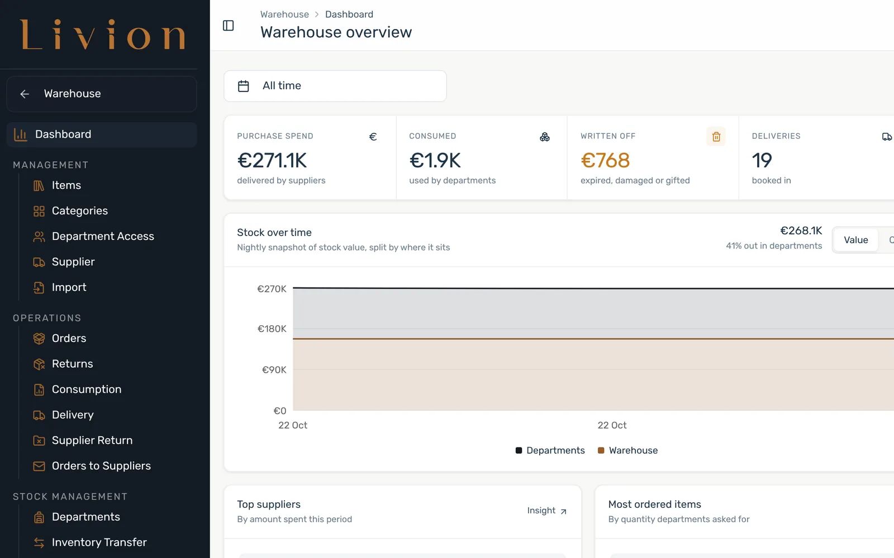Click the back arrow beside Warehouse
This screenshot has height=558, width=894.
(25, 94)
